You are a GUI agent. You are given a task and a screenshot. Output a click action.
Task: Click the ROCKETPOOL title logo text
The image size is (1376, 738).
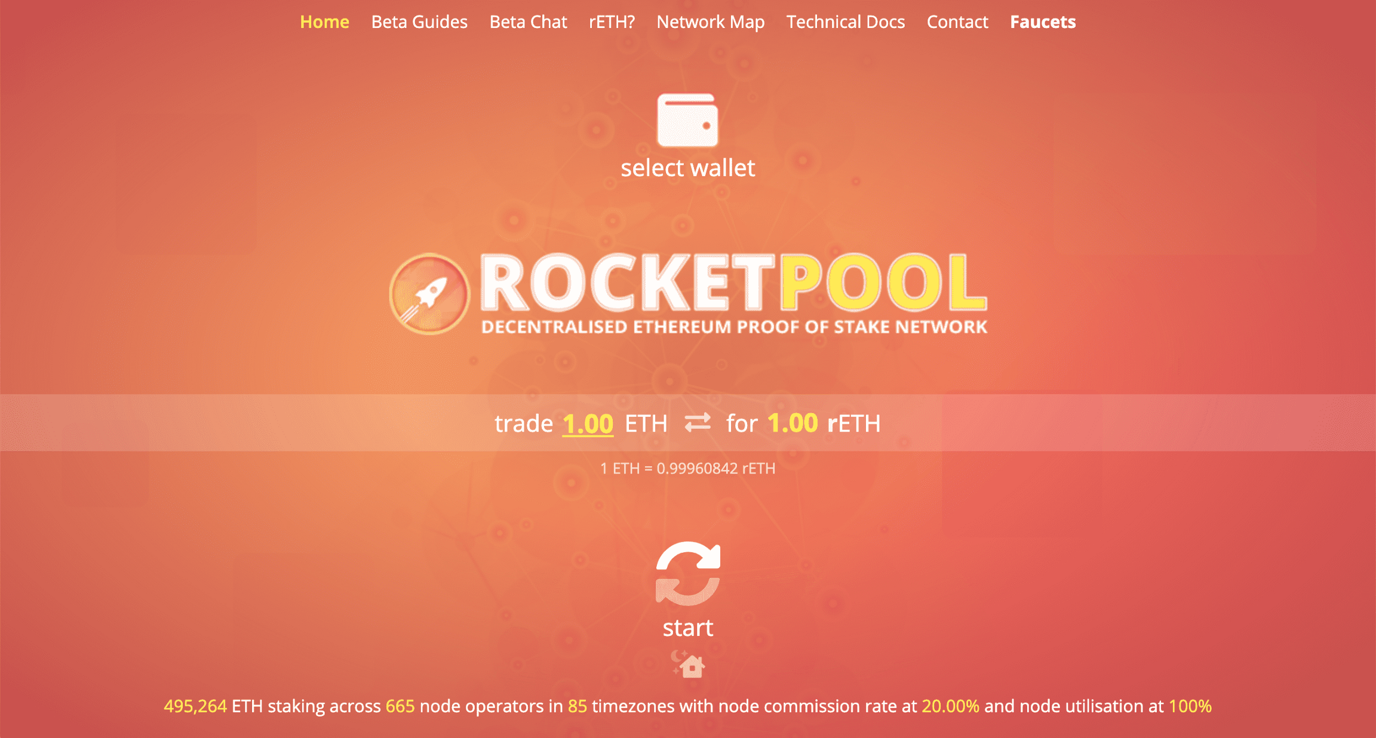click(734, 282)
